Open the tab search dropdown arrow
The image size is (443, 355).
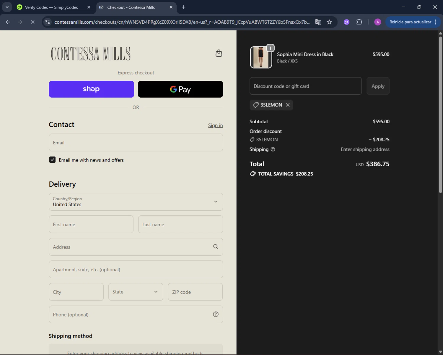point(7,7)
